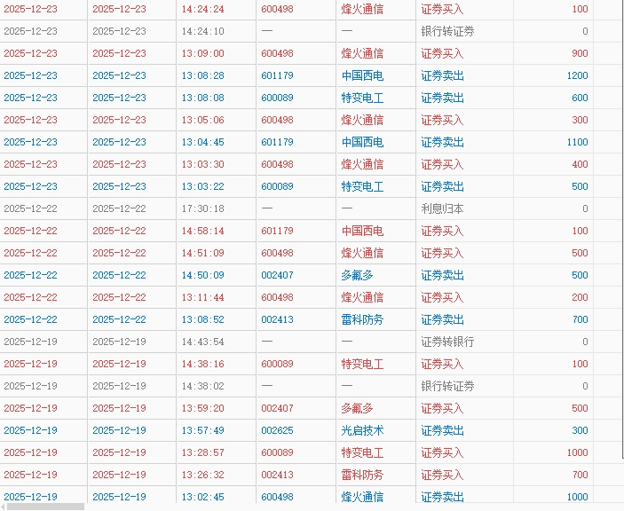
Task: Click the 14:24:24 time cell
Action: pyautogui.click(x=203, y=9)
